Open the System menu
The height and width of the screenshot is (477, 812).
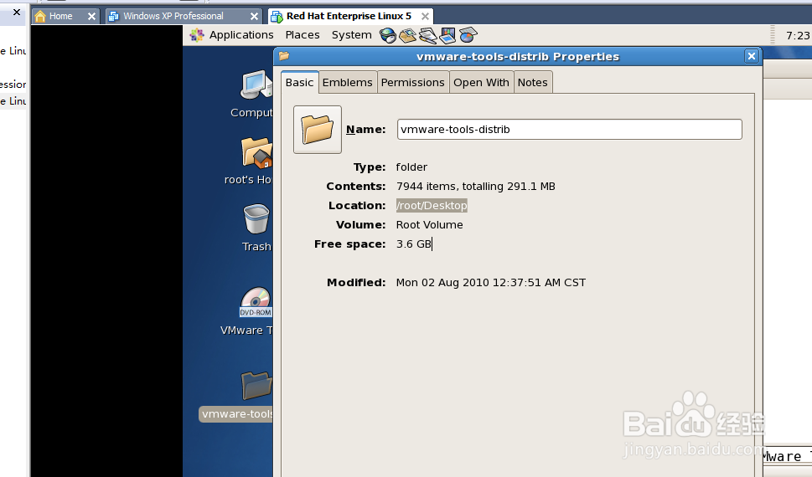[352, 35]
